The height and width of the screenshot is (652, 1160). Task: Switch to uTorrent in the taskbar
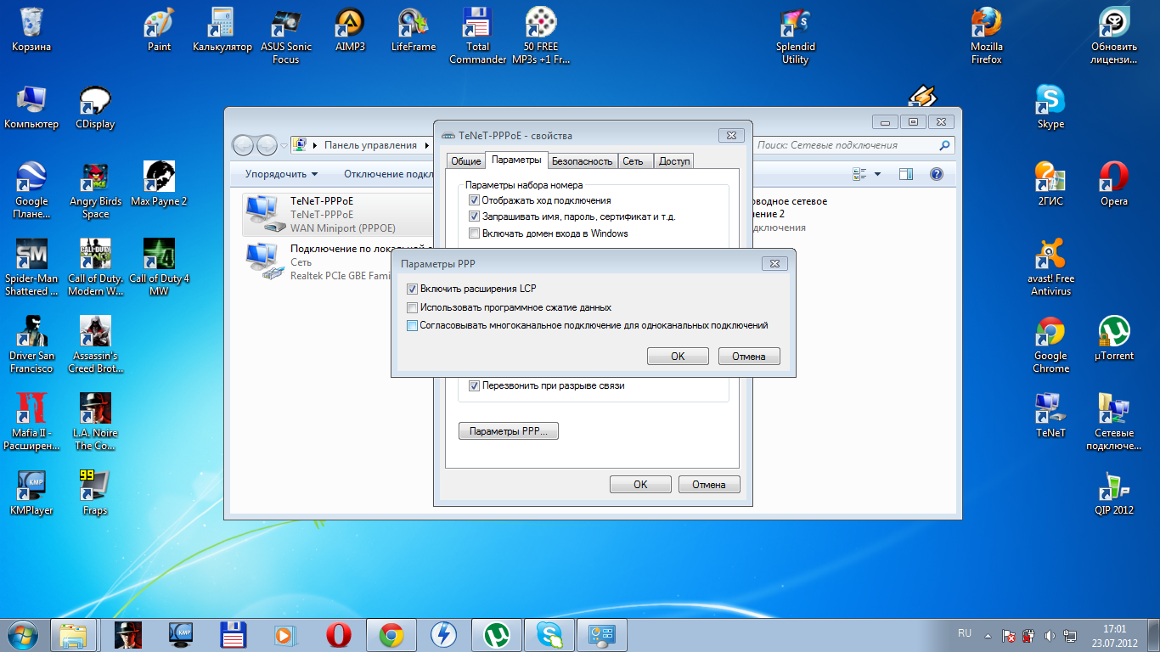(496, 634)
